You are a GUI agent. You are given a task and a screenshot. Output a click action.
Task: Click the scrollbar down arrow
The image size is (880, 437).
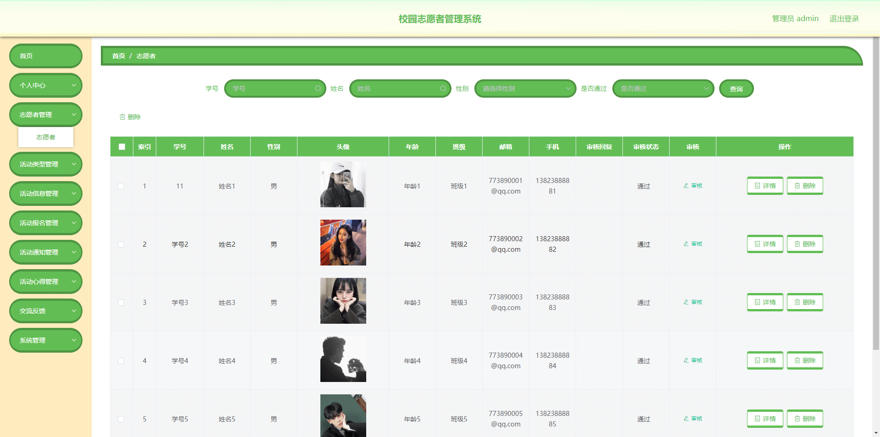point(876,433)
